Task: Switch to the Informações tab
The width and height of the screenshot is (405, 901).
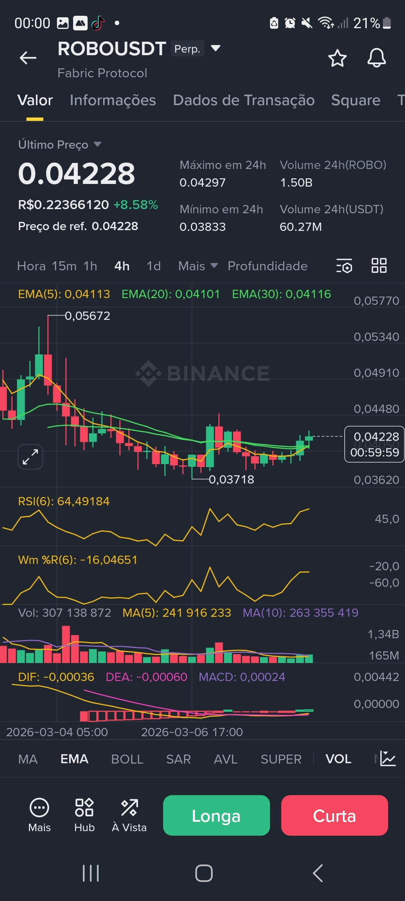Action: tap(113, 100)
